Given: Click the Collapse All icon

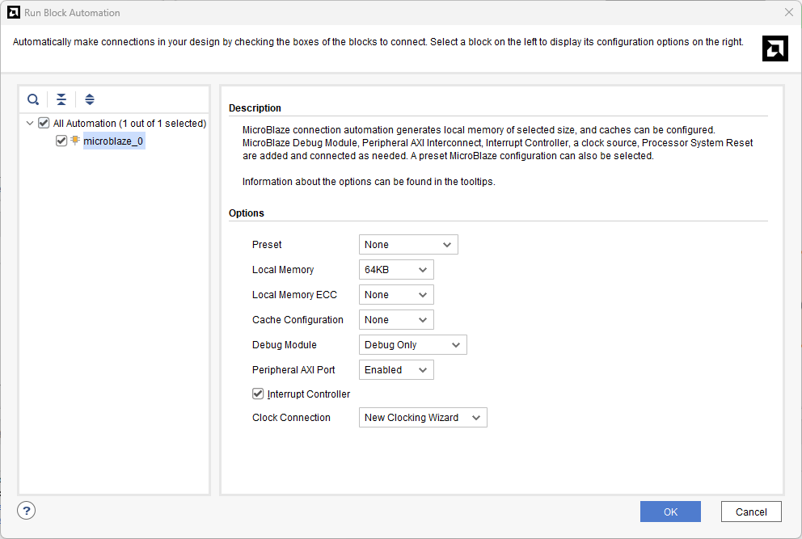Looking at the screenshot, I should (x=61, y=99).
